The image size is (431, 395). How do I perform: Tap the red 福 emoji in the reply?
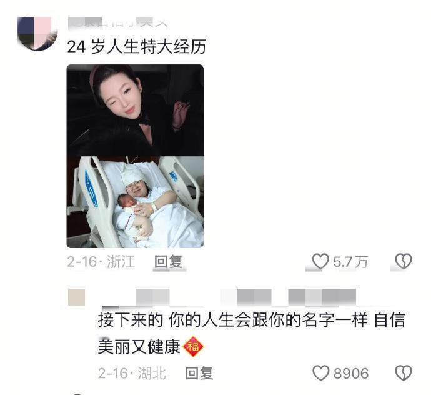tap(193, 347)
